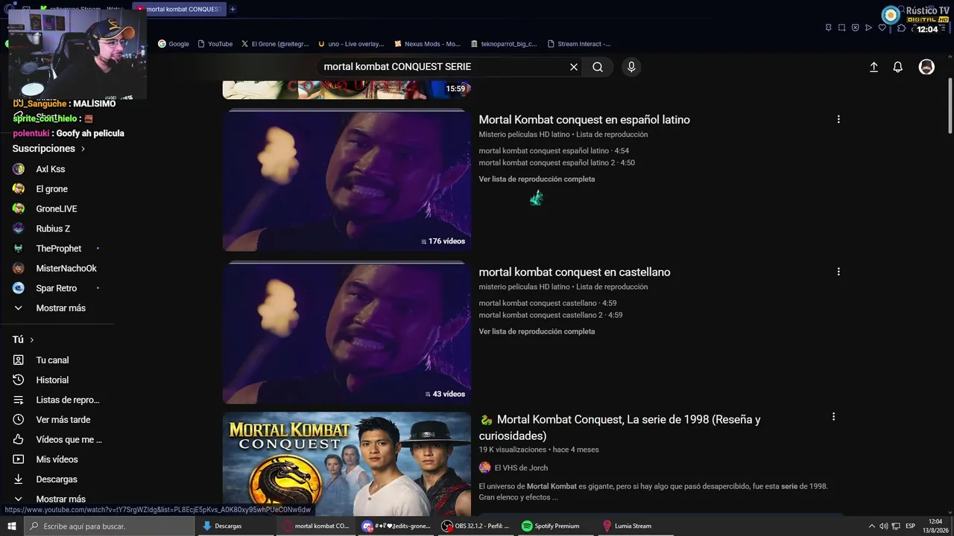Open the 15:59 video thumbnail
The height and width of the screenshot is (536, 954).
(347, 89)
